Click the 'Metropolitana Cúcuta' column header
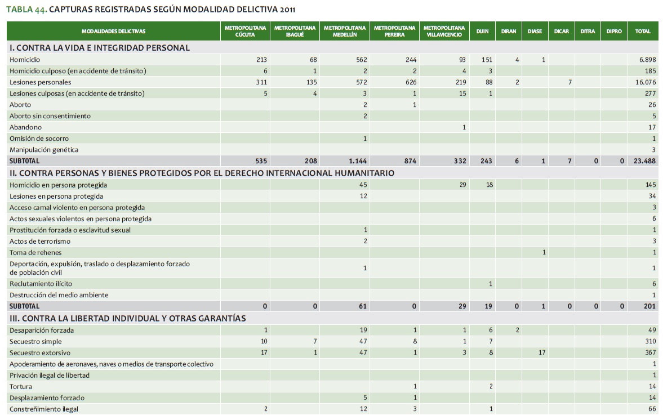Screen dimensions: 663x420 [245, 32]
